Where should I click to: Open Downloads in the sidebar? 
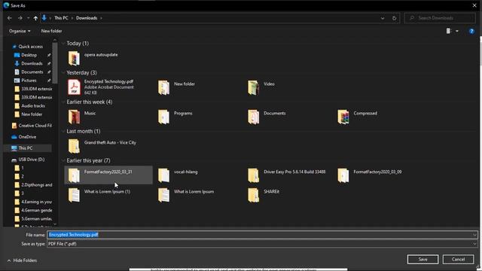(x=32, y=63)
